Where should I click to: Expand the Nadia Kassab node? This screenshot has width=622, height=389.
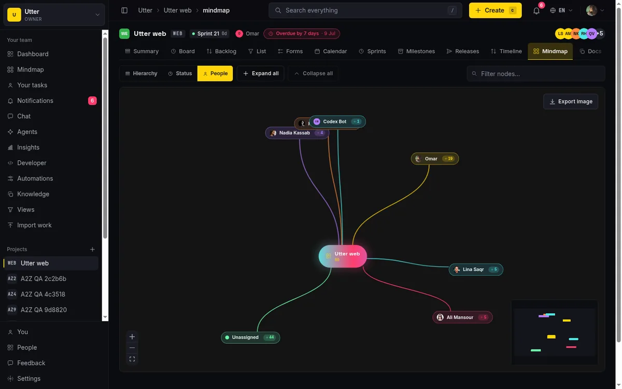tap(320, 133)
